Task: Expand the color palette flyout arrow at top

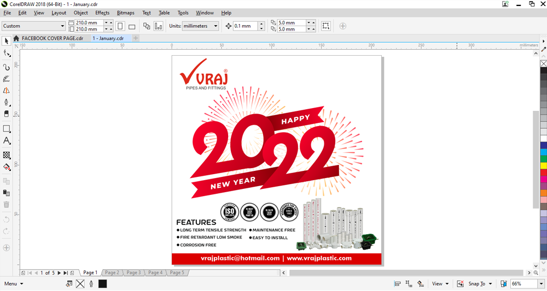Action: pyautogui.click(x=544, y=41)
